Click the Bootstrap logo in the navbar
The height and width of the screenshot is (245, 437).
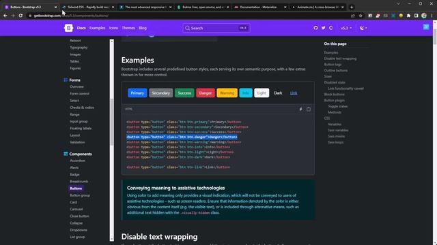(x=68, y=28)
